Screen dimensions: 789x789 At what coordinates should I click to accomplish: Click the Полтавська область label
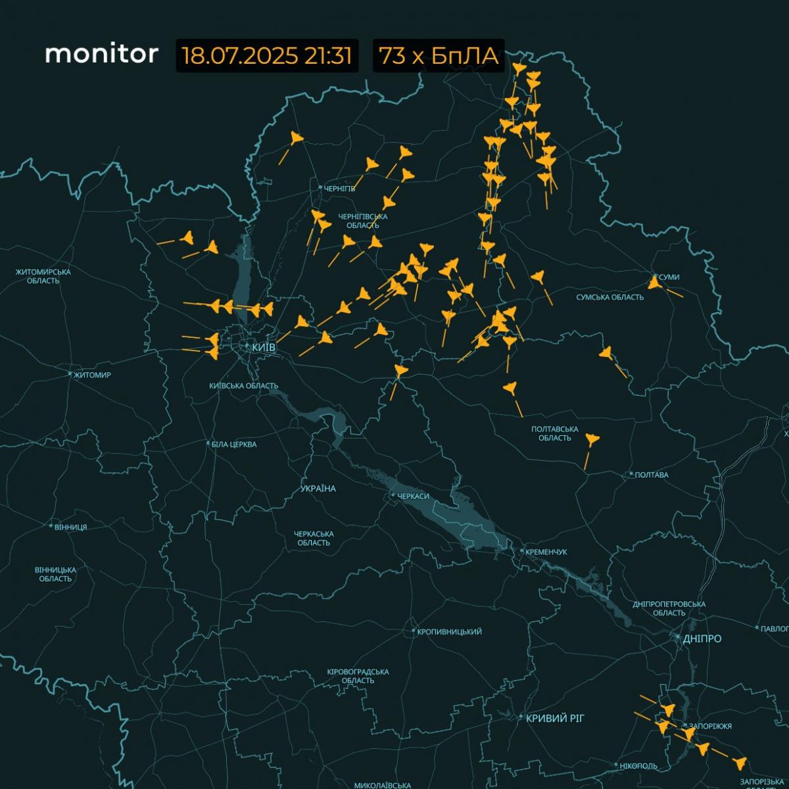click(555, 433)
